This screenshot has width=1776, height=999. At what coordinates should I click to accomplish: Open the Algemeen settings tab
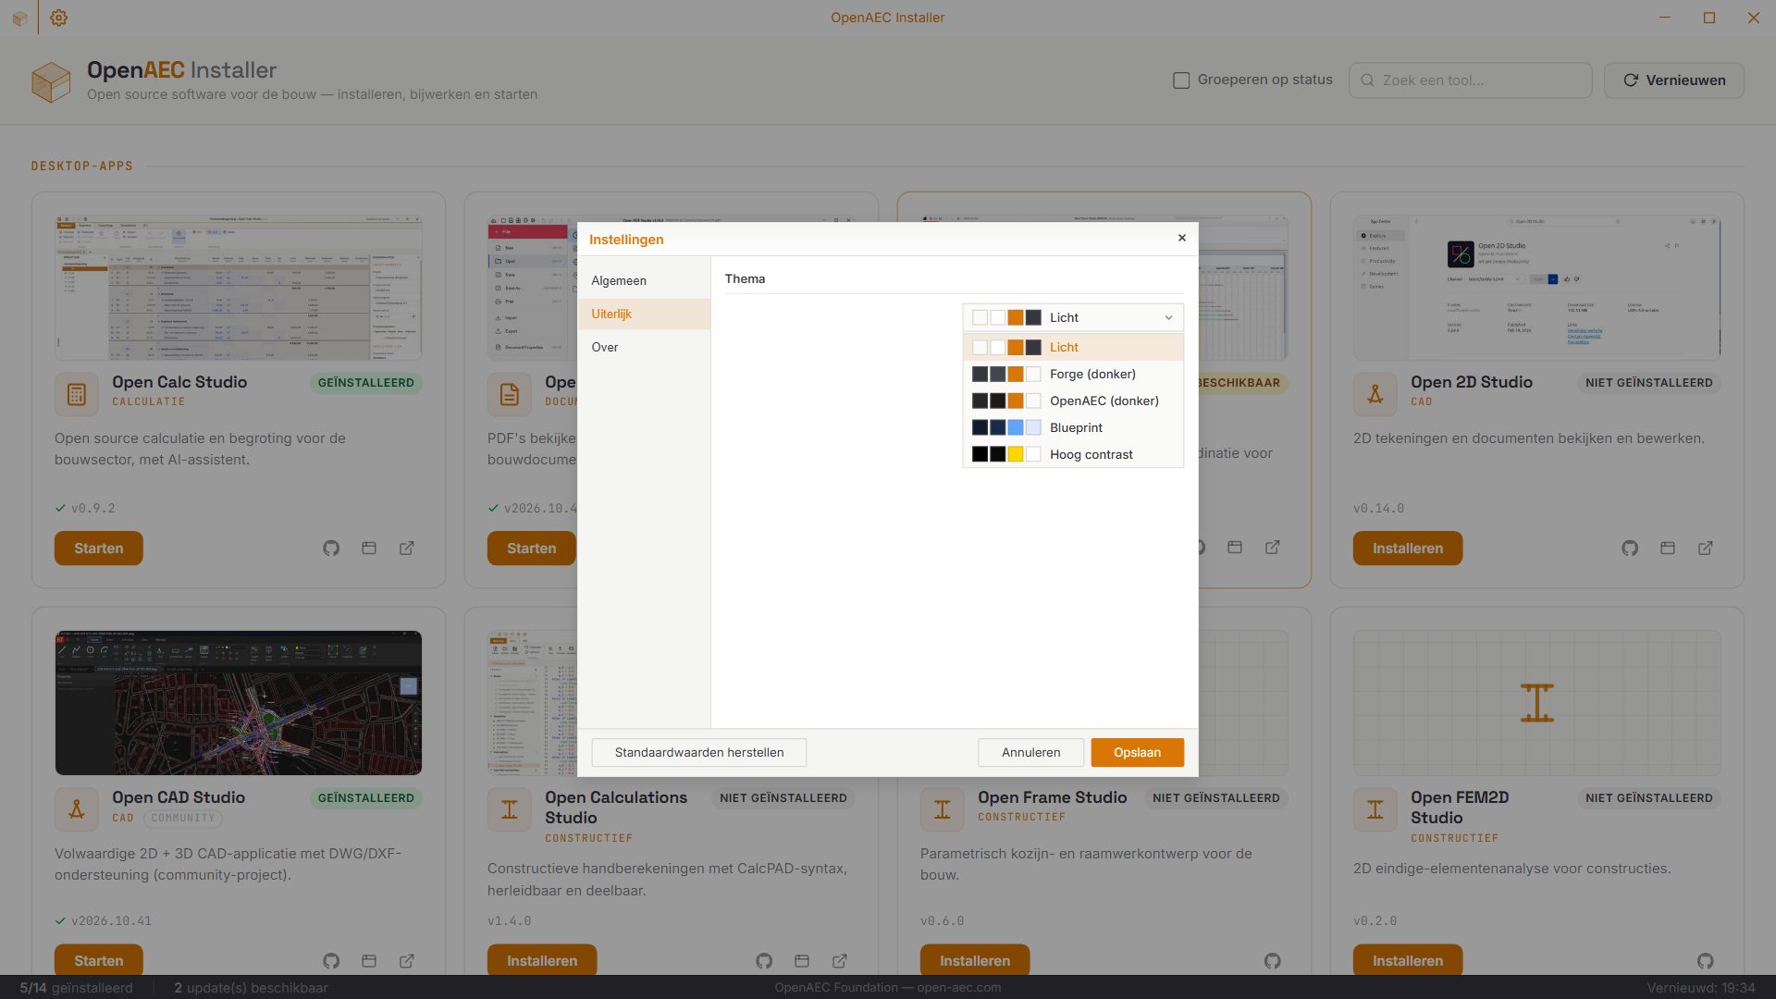(645, 280)
